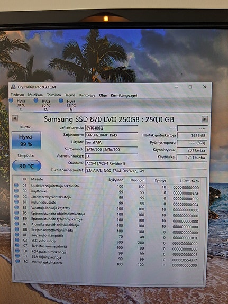The height and width of the screenshot is (304, 228).
Task: Click the supported features field S.M.A.R.T., NCQ
Action: 146,171
